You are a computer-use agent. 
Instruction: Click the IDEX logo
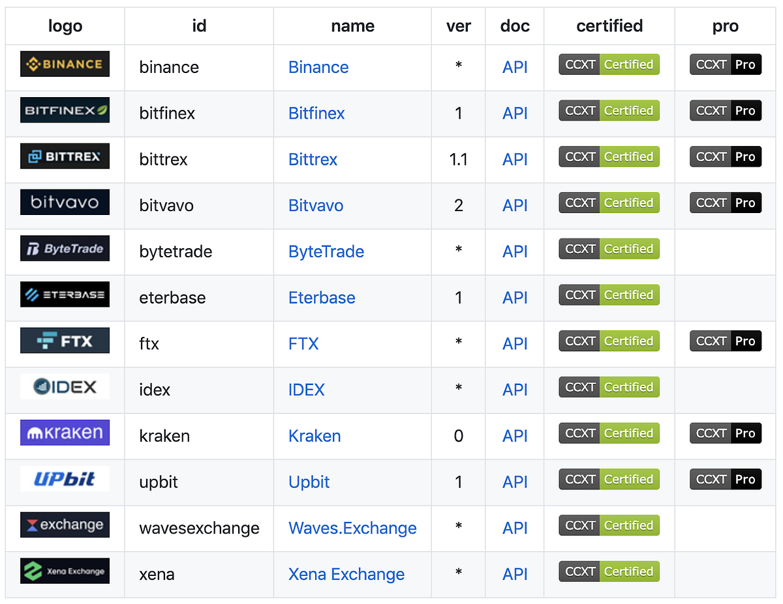pos(65,386)
